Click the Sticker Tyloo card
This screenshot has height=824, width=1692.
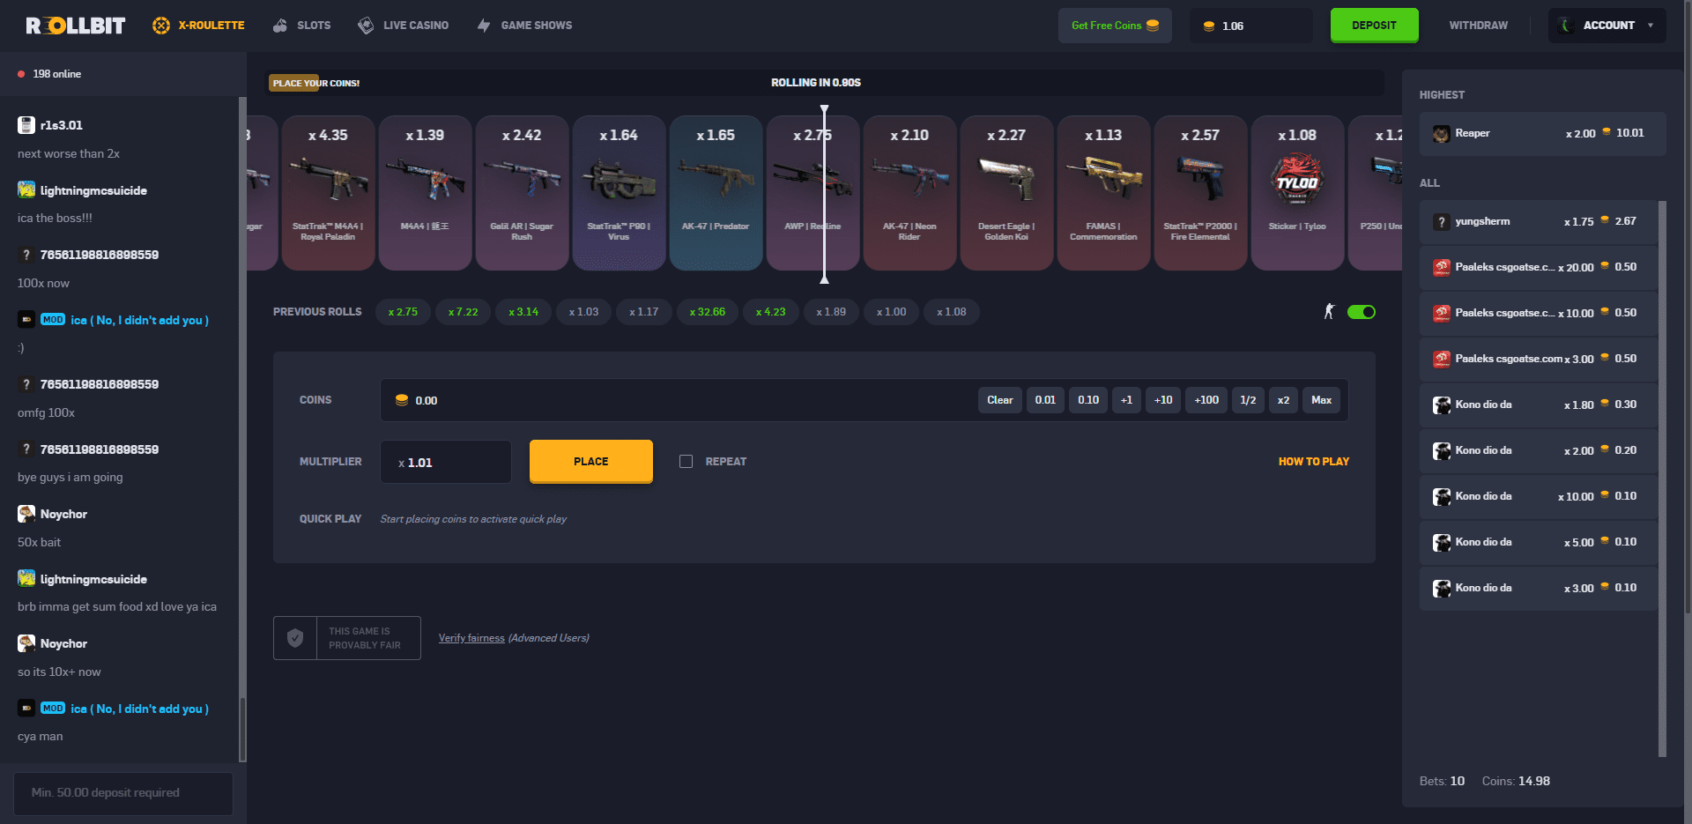pos(1297,193)
